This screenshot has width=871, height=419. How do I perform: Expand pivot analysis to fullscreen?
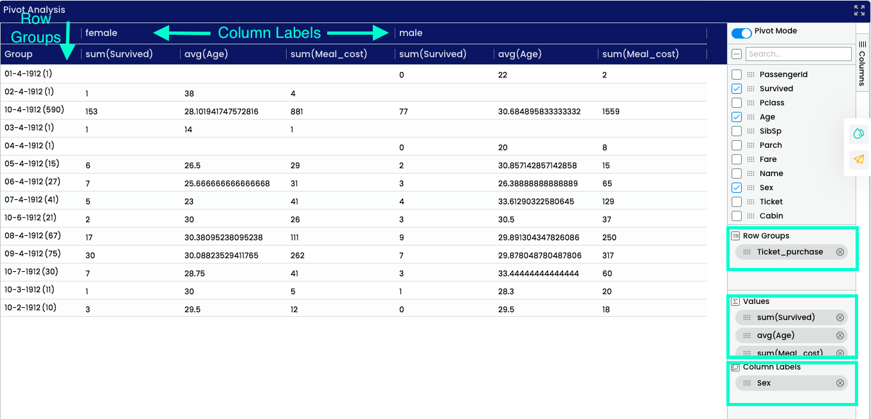[x=859, y=10]
